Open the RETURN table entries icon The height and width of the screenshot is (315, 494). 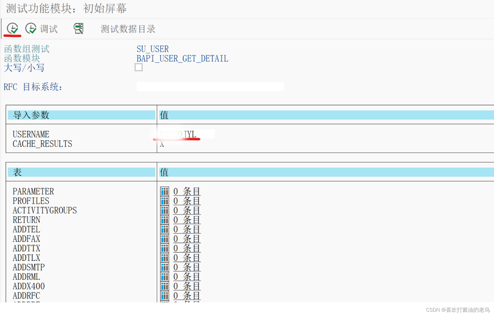point(164,220)
